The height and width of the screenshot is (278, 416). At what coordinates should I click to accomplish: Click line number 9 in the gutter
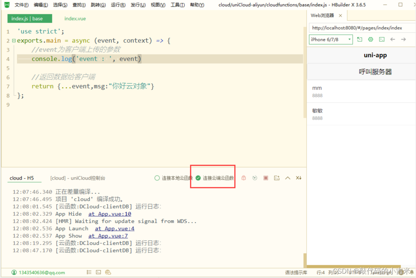coord(8,105)
